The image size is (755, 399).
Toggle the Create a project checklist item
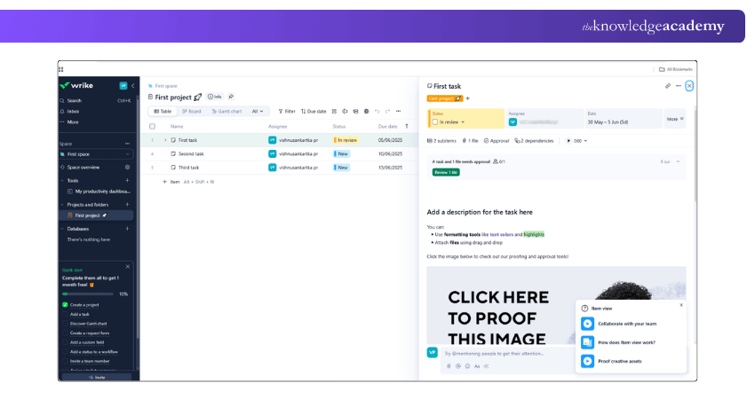65,305
